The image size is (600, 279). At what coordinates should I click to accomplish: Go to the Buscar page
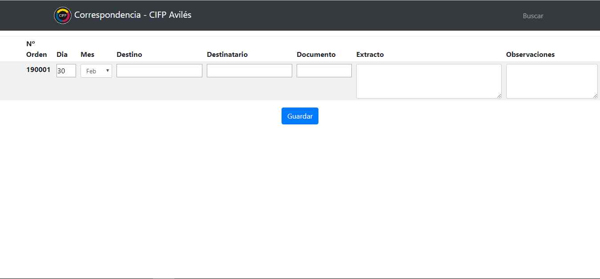click(x=532, y=16)
